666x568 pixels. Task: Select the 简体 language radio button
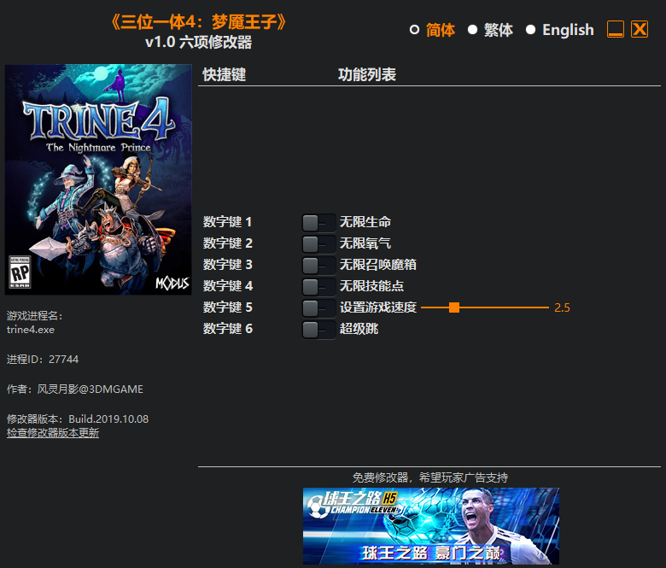click(414, 30)
